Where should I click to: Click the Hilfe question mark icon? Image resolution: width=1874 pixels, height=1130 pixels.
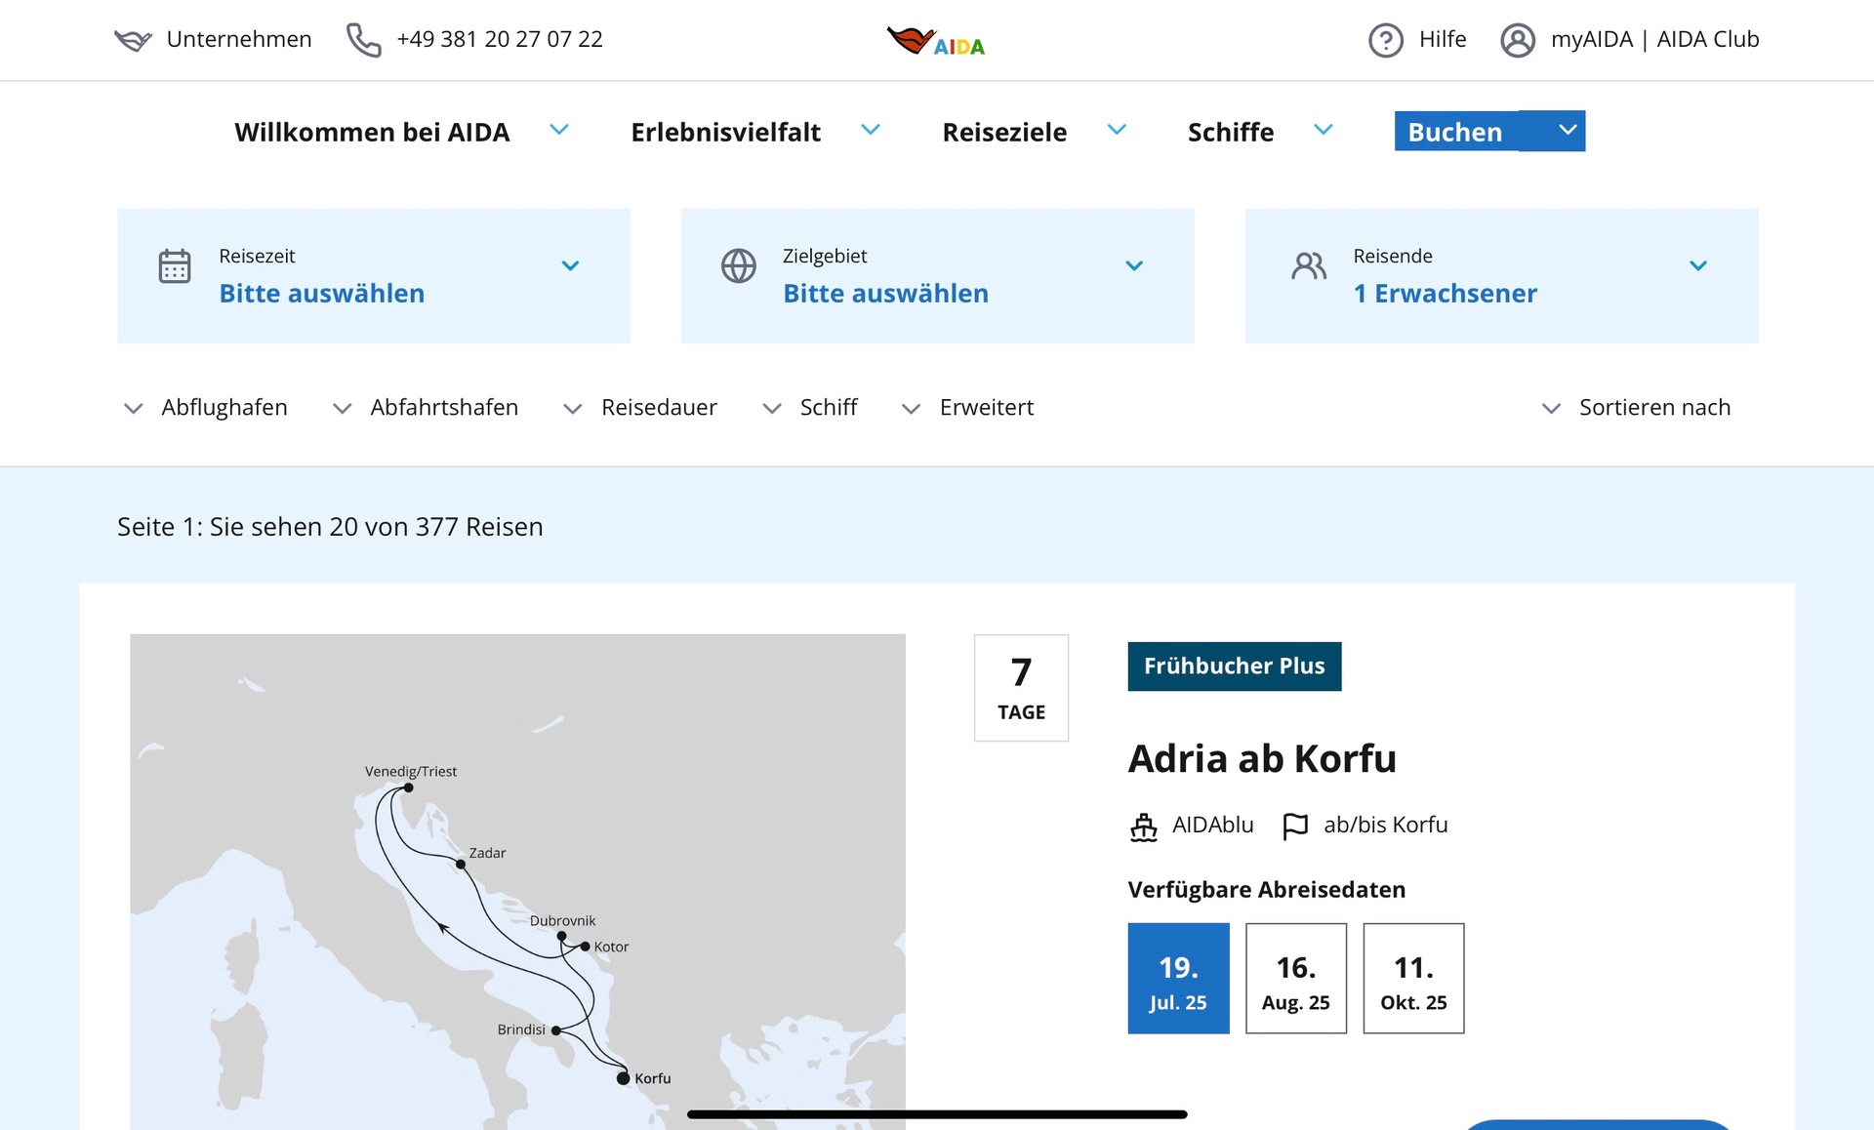1385,40
